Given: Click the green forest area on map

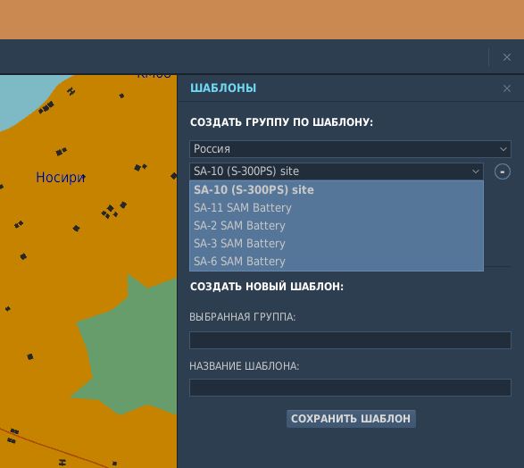Looking at the screenshot, I should [130, 347].
